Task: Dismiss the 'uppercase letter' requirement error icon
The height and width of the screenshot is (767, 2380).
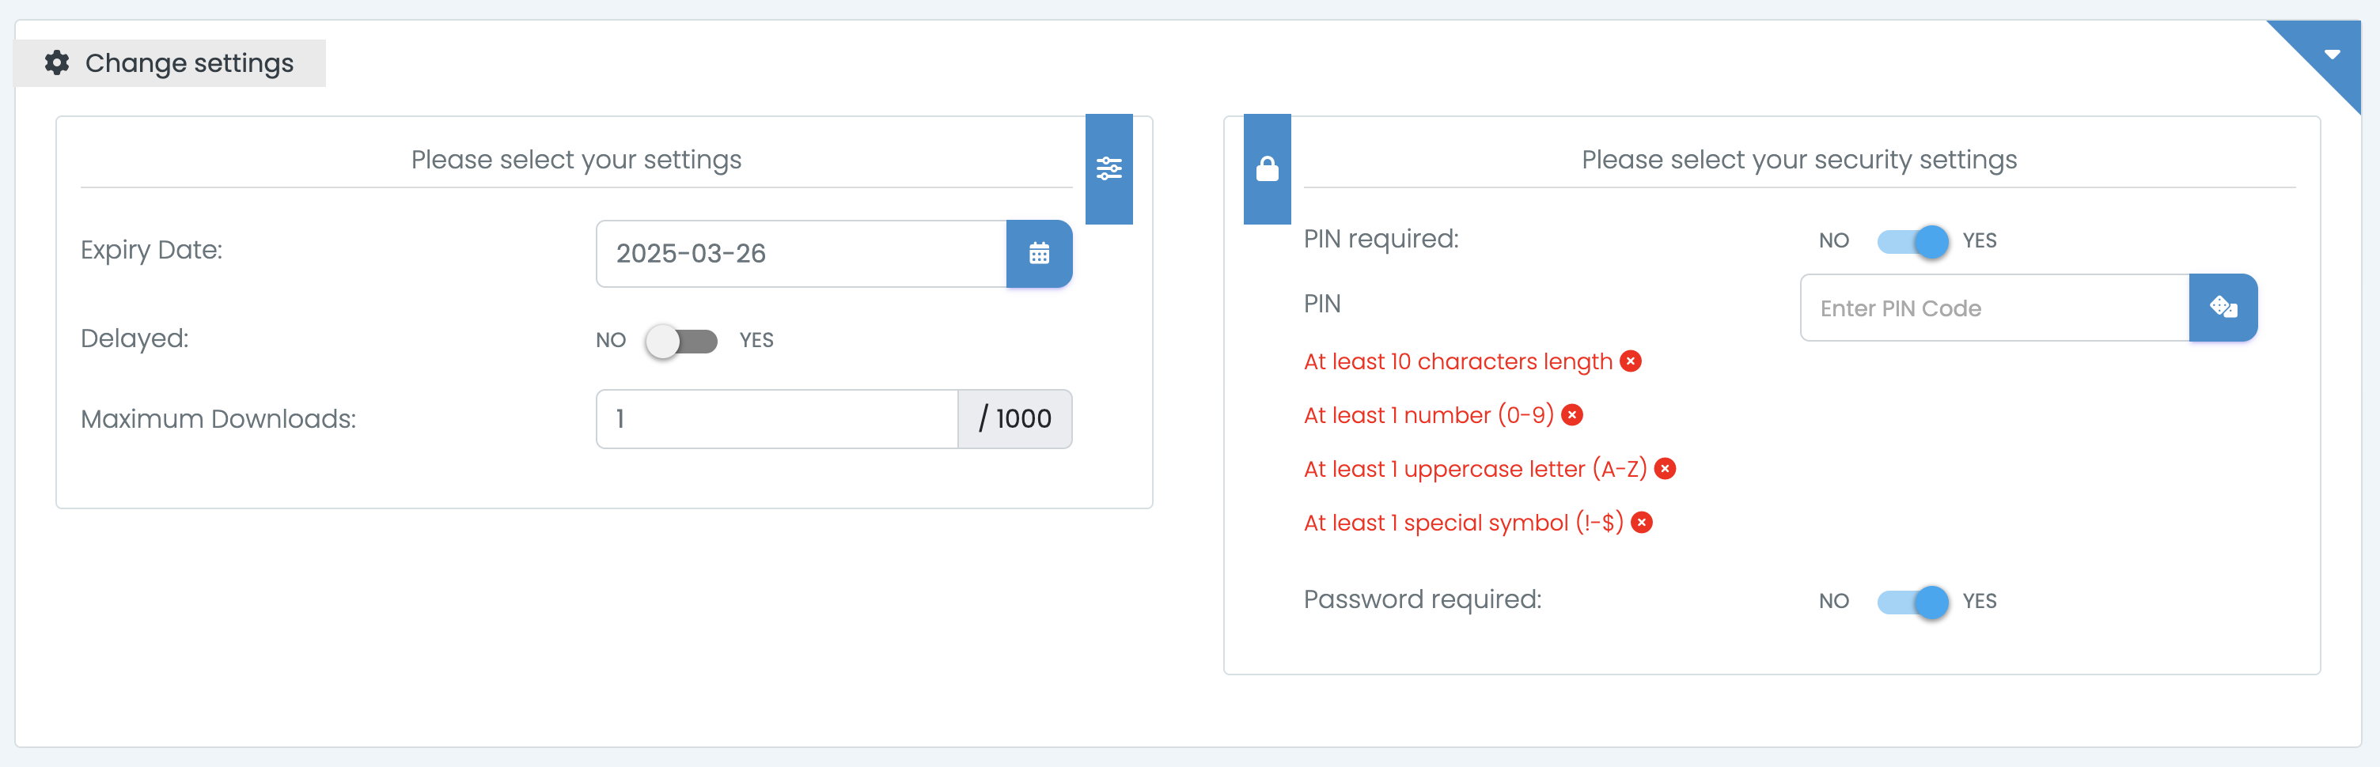Action: [x=1666, y=469]
